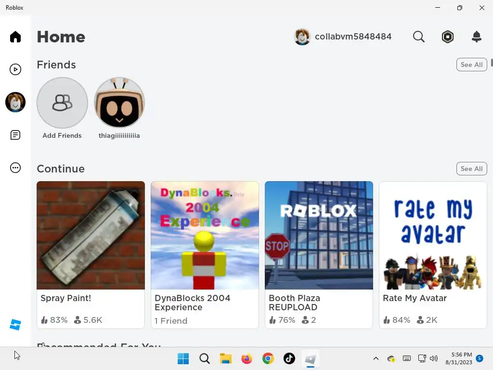Click the 2K player count on Rate My Avatar

[427, 320]
